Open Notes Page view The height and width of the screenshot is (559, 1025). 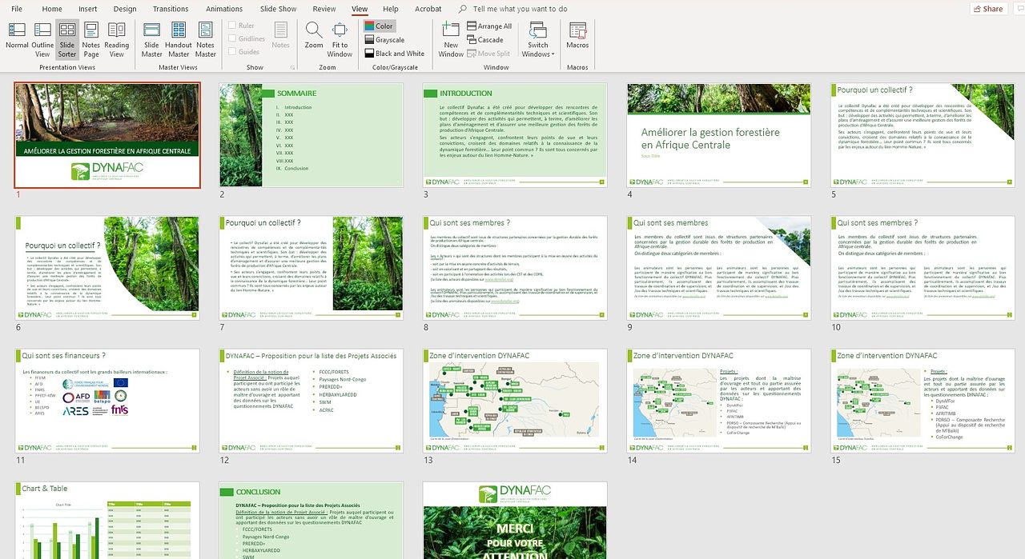point(91,39)
